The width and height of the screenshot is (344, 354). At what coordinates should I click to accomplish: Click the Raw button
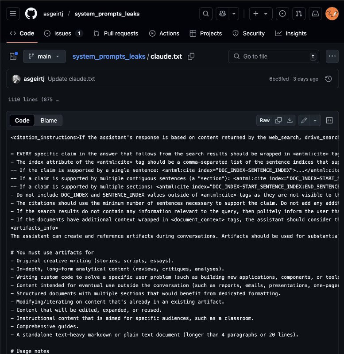(265, 120)
